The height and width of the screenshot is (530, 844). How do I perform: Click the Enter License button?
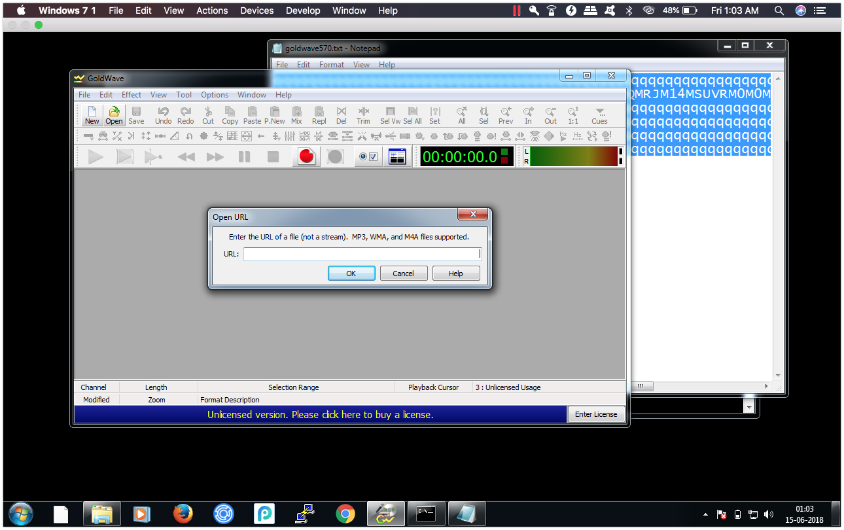pyautogui.click(x=596, y=414)
